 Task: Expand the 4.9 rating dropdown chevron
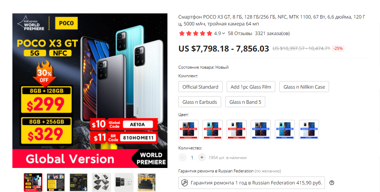click(x=224, y=33)
